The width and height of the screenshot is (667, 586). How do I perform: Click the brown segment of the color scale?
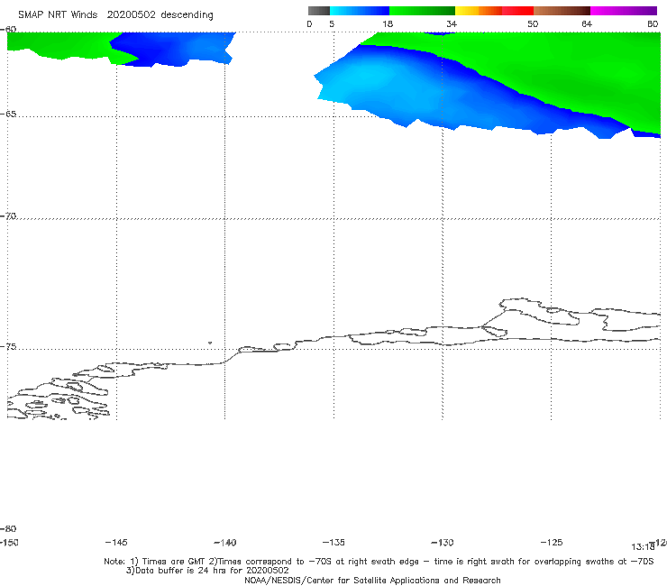coord(562,11)
